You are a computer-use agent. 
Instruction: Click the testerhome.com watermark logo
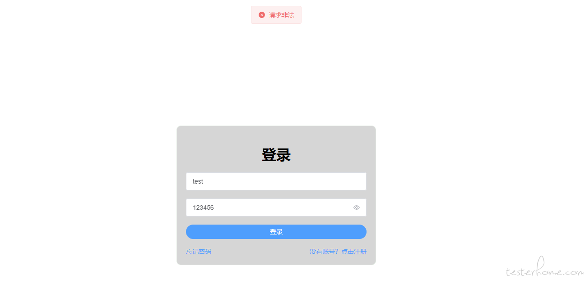tap(545, 269)
